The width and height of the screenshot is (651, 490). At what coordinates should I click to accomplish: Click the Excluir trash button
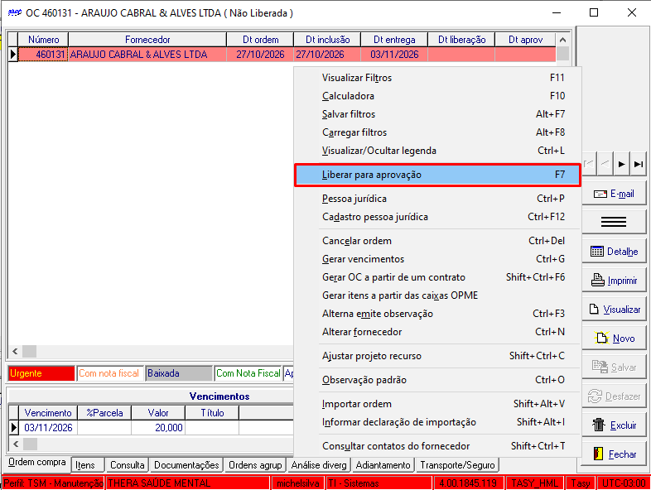pos(614,425)
